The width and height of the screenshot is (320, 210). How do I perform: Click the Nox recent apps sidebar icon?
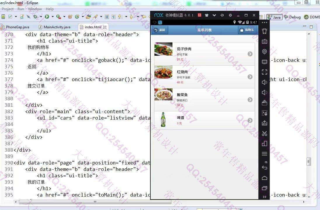pyautogui.click(x=265, y=188)
